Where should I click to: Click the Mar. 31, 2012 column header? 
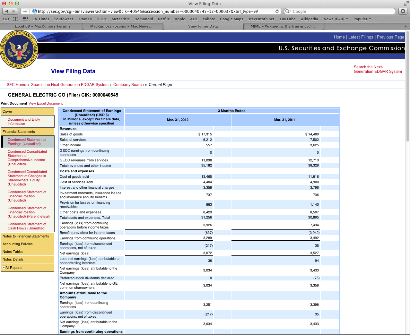[x=178, y=120]
